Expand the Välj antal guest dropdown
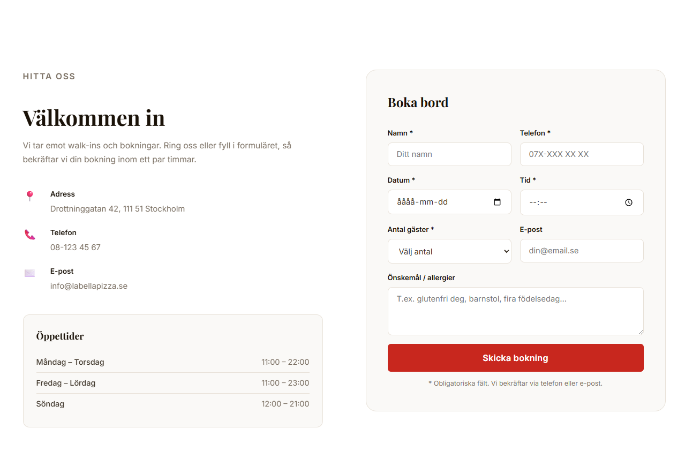 pos(449,251)
